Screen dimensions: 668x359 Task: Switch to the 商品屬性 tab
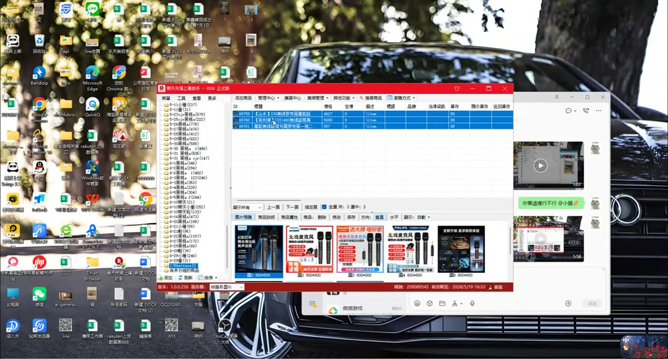point(289,217)
